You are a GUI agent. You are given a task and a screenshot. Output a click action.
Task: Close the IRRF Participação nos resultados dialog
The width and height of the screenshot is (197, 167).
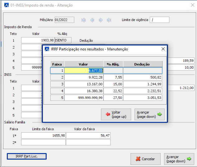coord(163,49)
